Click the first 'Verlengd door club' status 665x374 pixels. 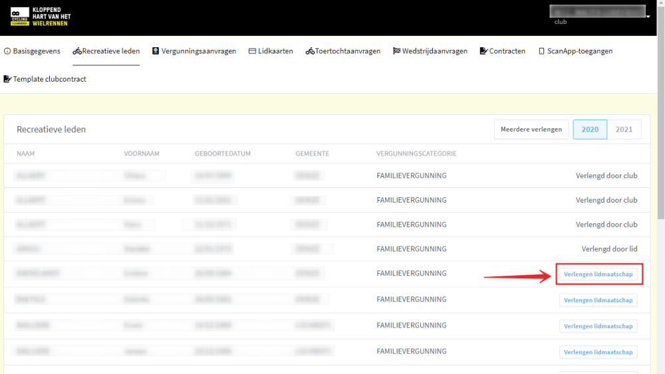pyautogui.click(x=606, y=176)
